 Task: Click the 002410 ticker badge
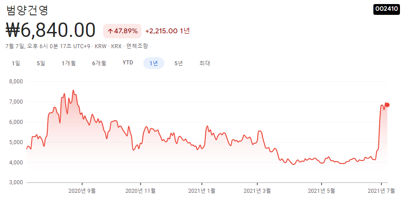(x=386, y=9)
